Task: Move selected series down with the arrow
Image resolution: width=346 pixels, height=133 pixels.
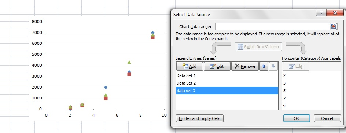Action: point(273,66)
